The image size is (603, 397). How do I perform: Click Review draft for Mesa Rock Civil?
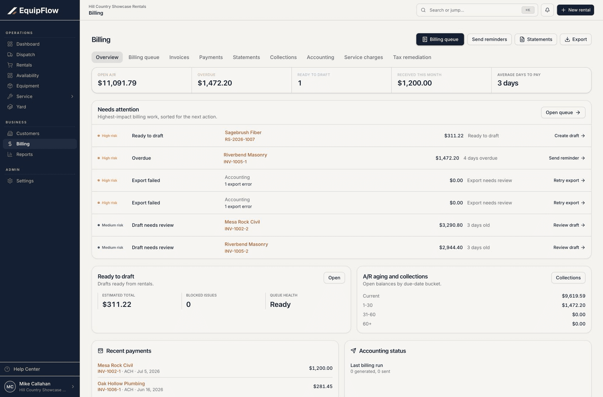pos(569,225)
